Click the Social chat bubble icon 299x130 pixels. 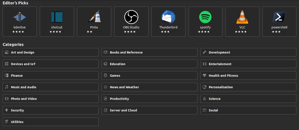[204, 110]
